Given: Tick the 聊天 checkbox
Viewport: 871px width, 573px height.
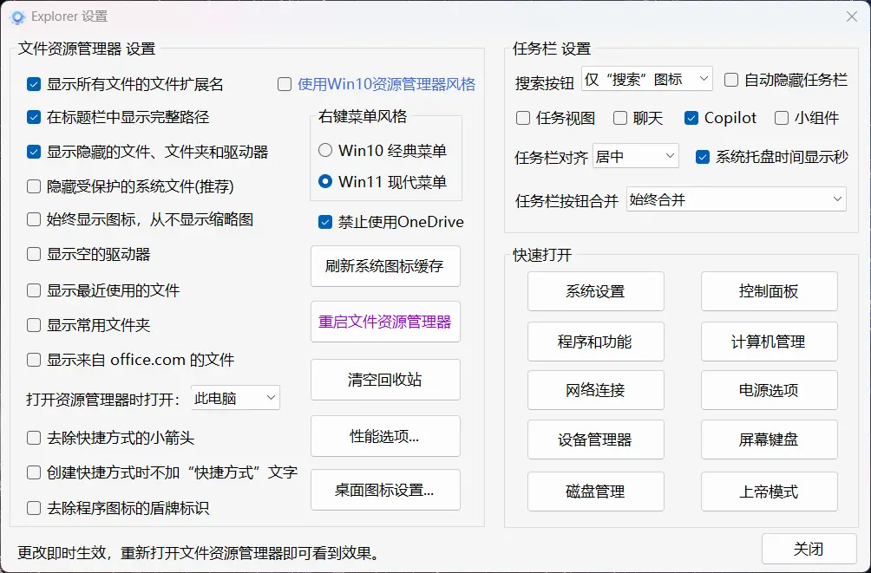Looking at the screenshot, I should [x=620, y=118].
